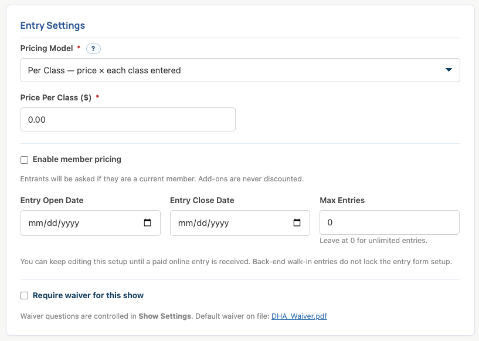Click the 'Price Per Class ($)' label
This screenshot has width=479, height=341.
[56, 97]
